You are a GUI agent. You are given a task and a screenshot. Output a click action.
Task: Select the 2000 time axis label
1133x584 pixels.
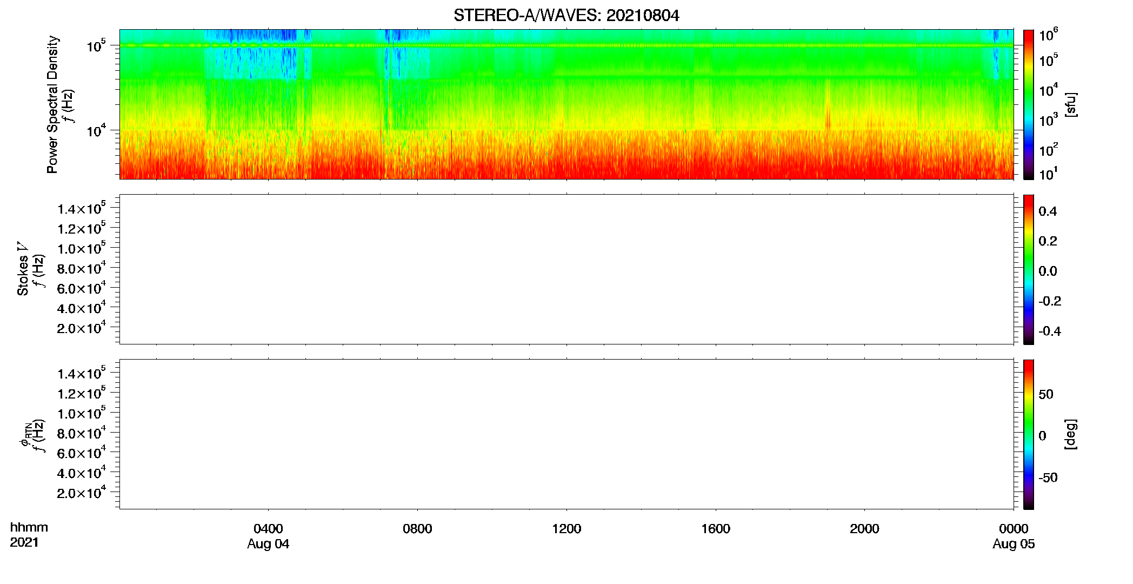(x=864, y=529)
